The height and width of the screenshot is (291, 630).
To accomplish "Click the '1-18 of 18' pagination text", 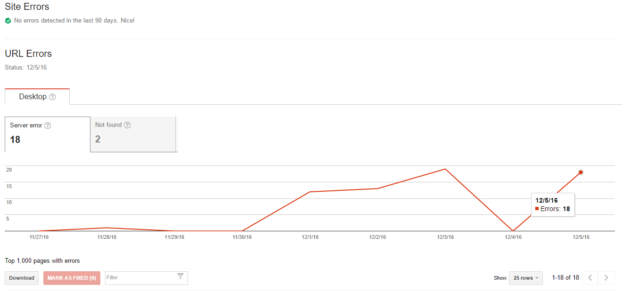I will 565,278.
